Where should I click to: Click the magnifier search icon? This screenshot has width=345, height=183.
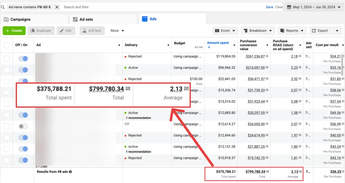tap(3, 7)
